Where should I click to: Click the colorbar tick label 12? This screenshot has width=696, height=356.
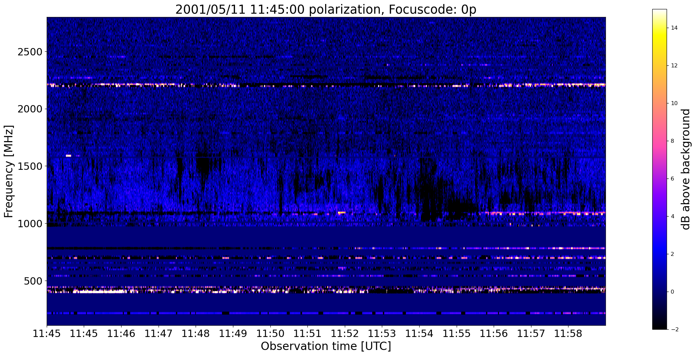[x=674, y=66]
